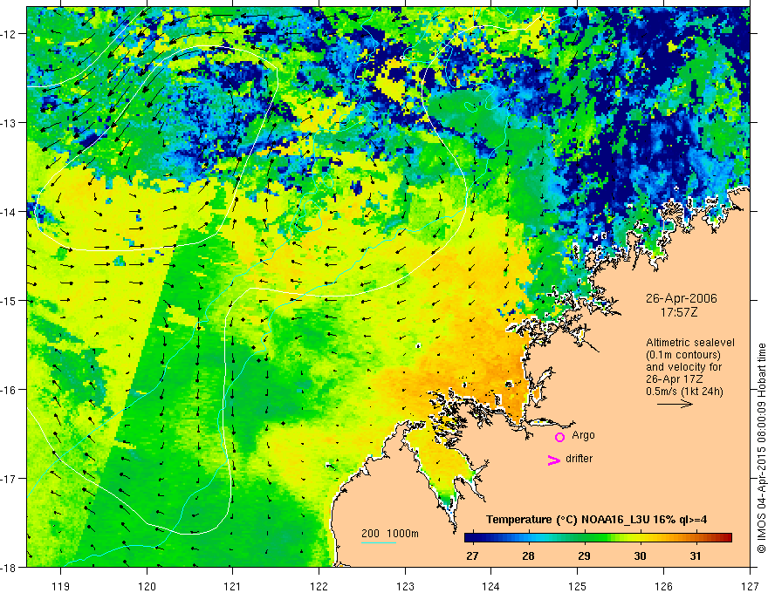Viewport: 768px width, 593px height.
Task: Click the colorbar value '29'
Action: coord(584,556)
